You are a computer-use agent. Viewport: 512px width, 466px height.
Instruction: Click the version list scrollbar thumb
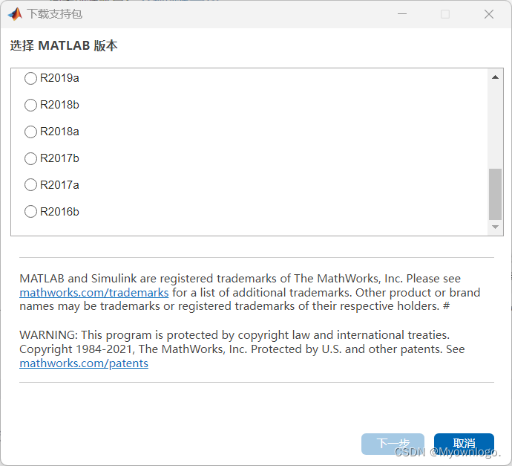pyautogui.click(x=495, y=194)
